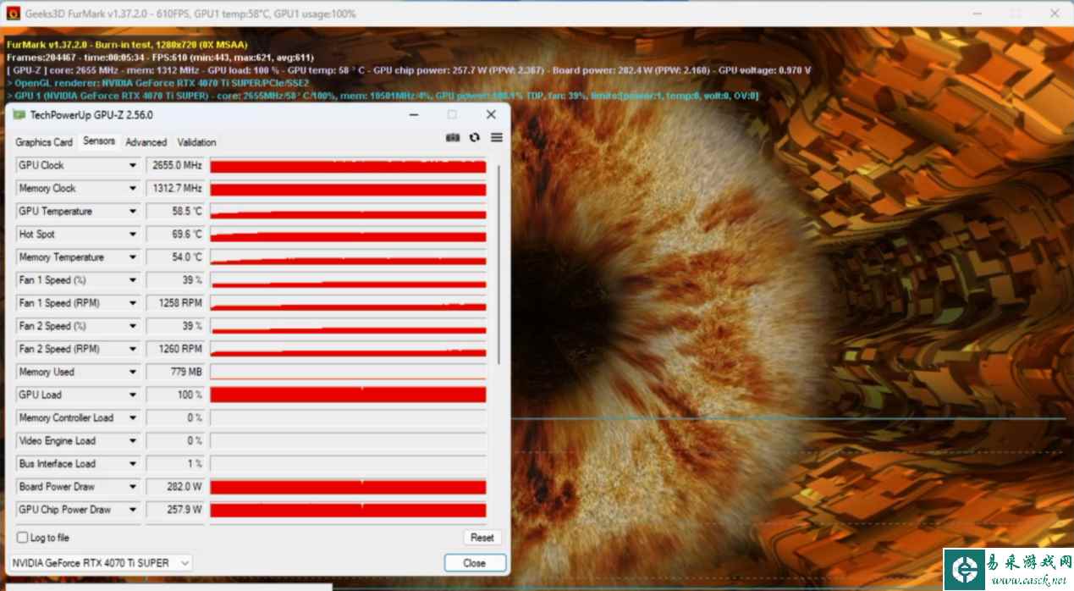Expand the Video Engine Load dropdown
Image resolution: width=1074 pixels, height=591 pixels.
click(x=132, y=441)
